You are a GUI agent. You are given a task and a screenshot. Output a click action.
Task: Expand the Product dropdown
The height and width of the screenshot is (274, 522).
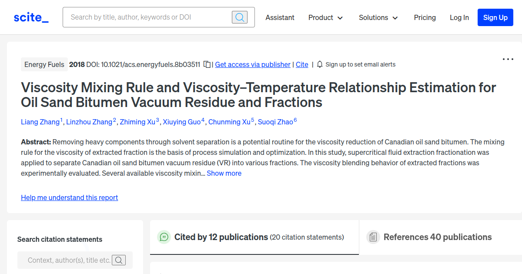(x=325, y=17)
